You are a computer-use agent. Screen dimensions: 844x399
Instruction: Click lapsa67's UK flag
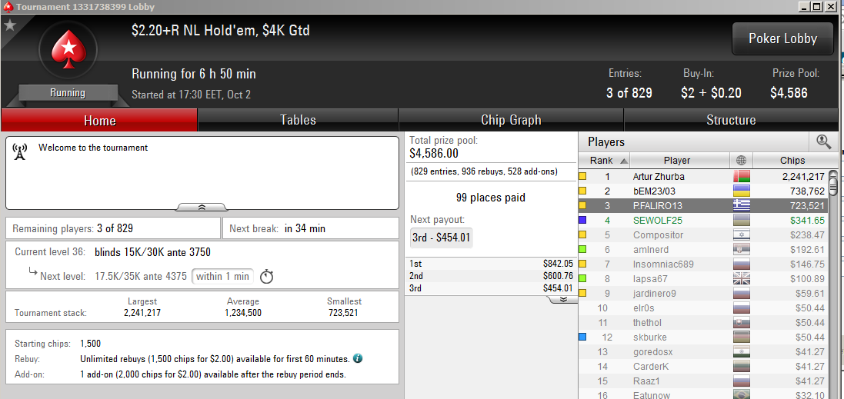[x=741, y=278]
